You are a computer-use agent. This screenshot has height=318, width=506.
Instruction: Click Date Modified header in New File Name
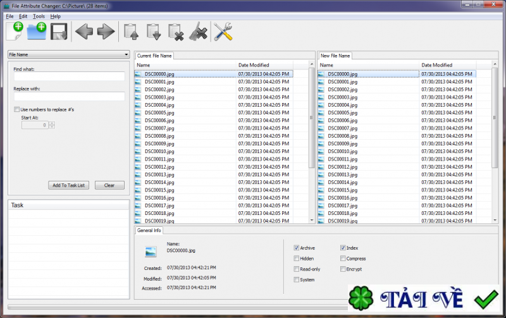point(448,65)
